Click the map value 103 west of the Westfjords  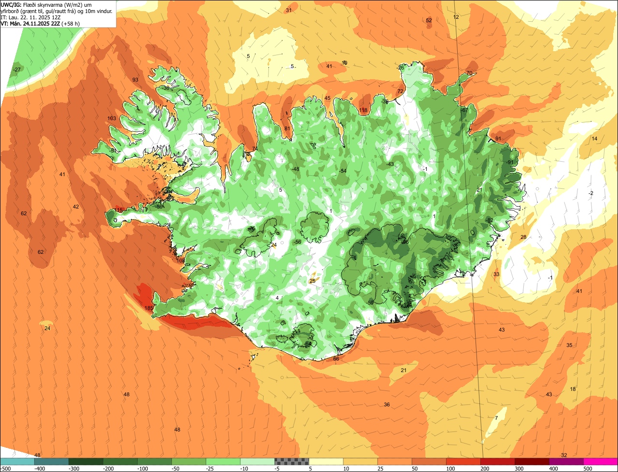point(112,118)
